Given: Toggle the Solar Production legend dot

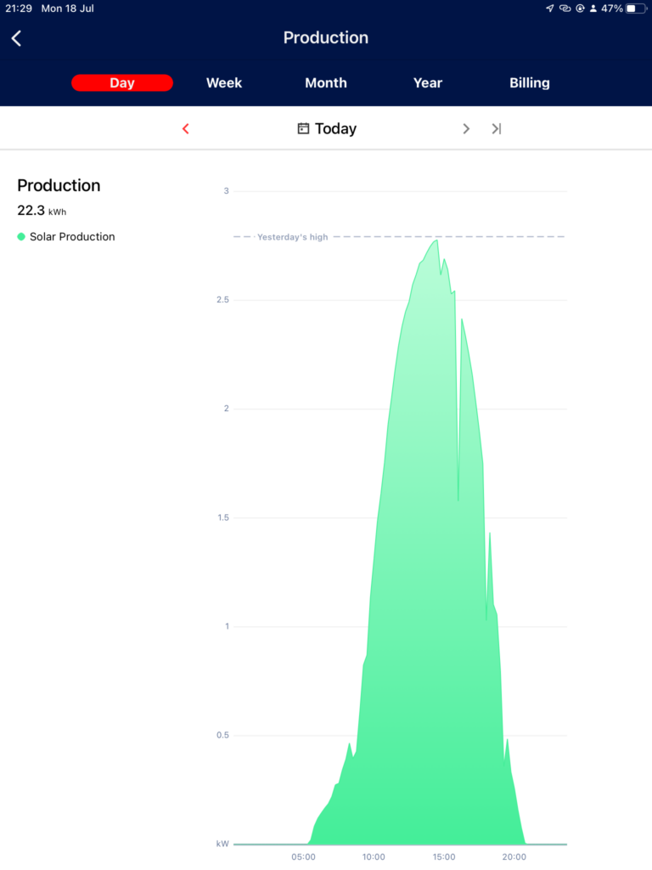Looking at the screenshot, I should (21, 237).
